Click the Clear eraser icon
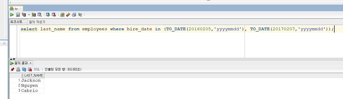The image size is (343, 99). pyautogui.click(x=68, y=15)
